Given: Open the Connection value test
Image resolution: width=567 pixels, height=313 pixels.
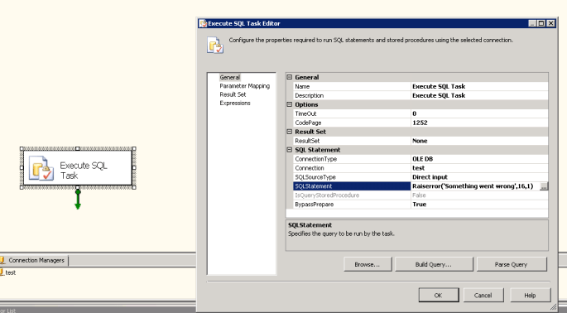Looking at the screenshot, I should click(x=479, y=168).
